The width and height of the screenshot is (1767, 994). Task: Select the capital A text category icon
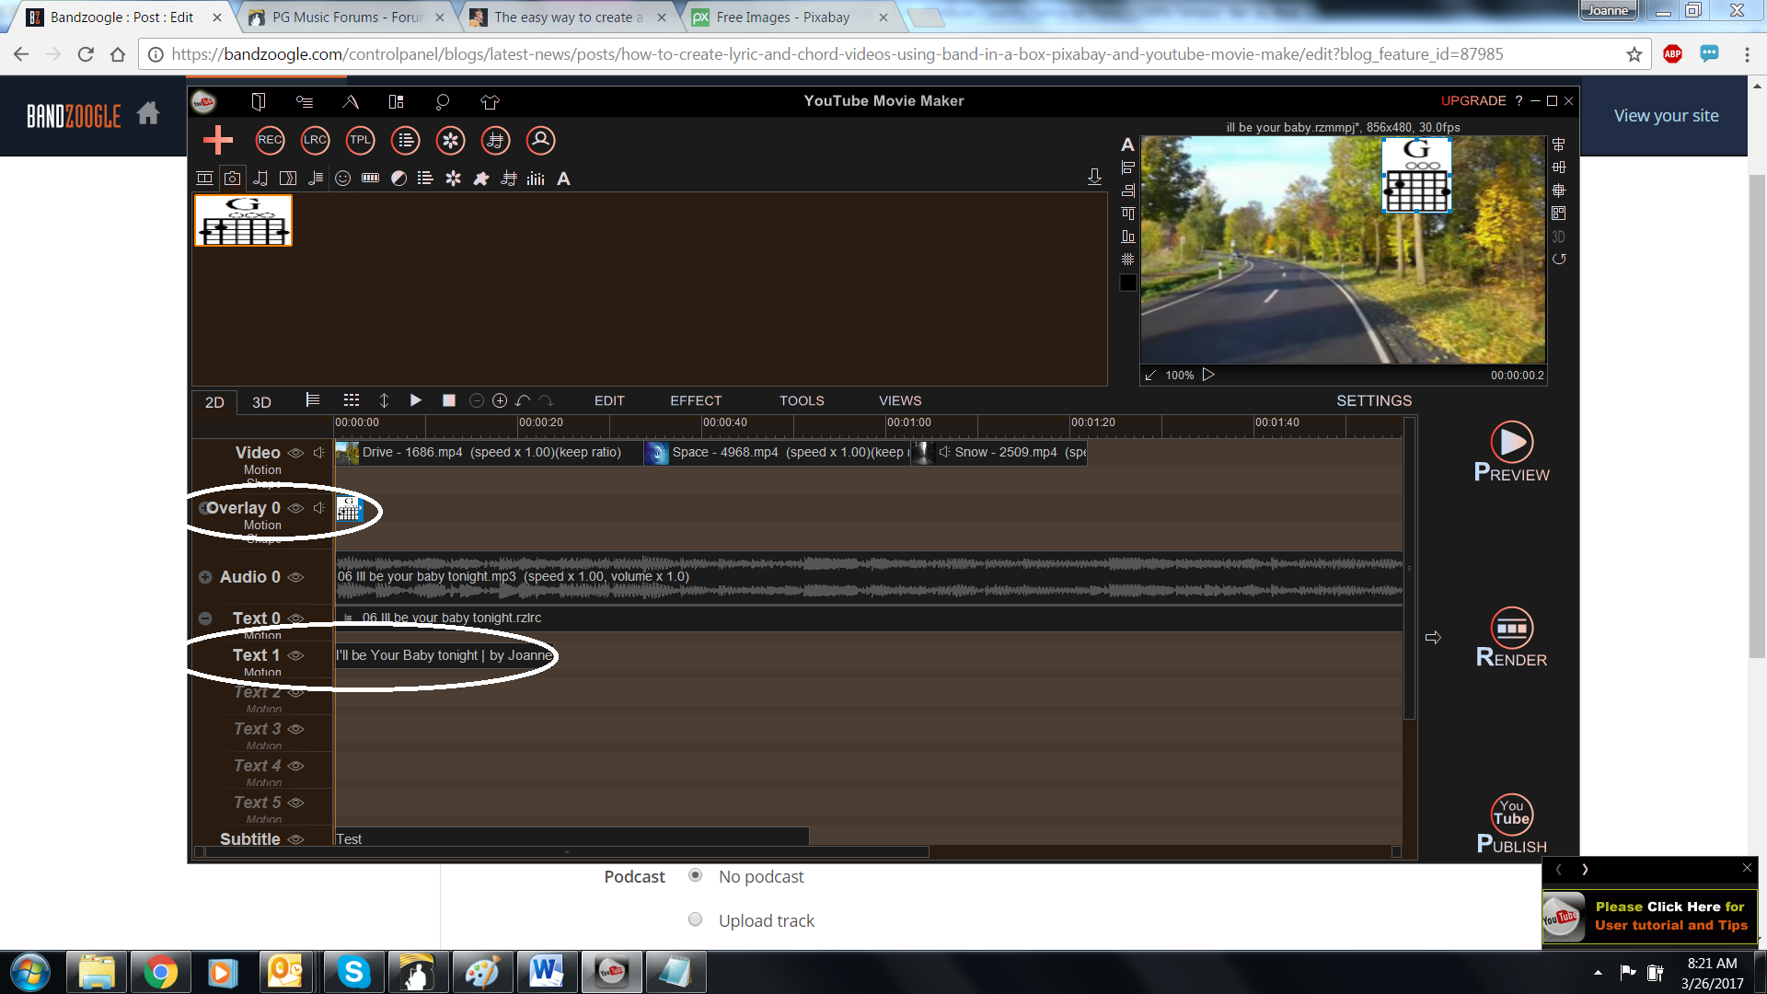point(564,179)
